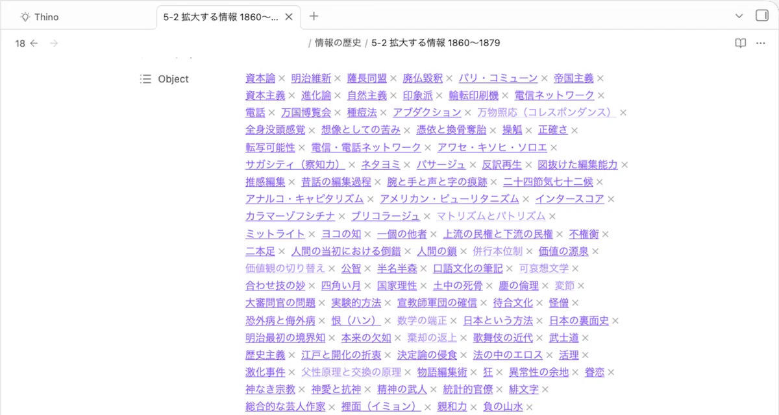Remove the 負の山水 tag
The image size is (779, 415).
[529, 407]
